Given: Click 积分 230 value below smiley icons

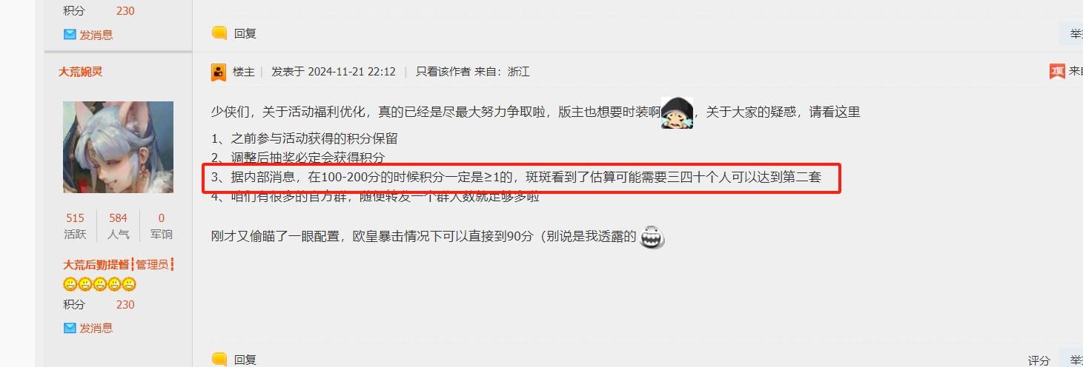Looking at the screenshot, I should pyautogui.click(x=125, y=305).
